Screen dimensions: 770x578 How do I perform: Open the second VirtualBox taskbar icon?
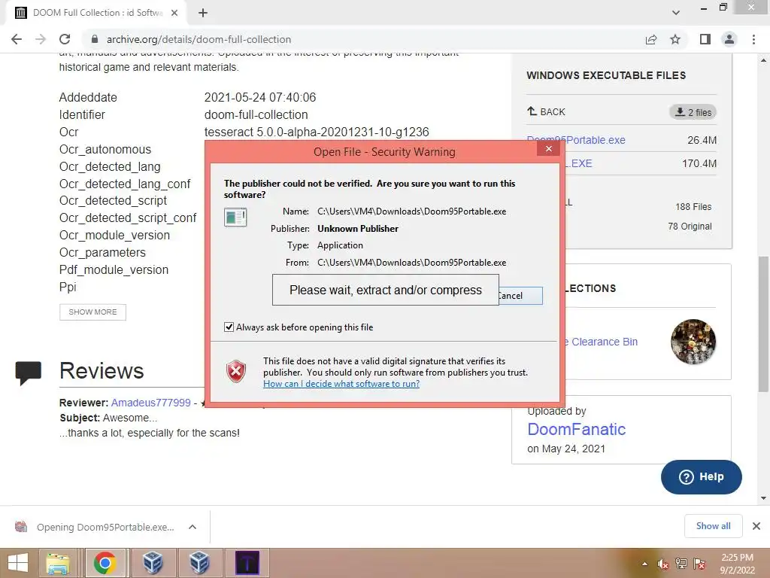(x=199, y=563)
